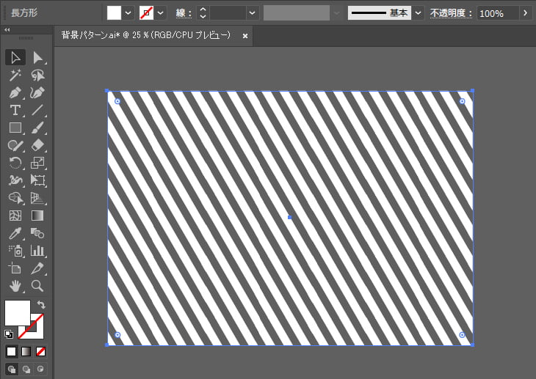Screen dimensions: 536x379
Task: Close the 背景パターン.ai document tab
Action: click(x=245, y=35)
